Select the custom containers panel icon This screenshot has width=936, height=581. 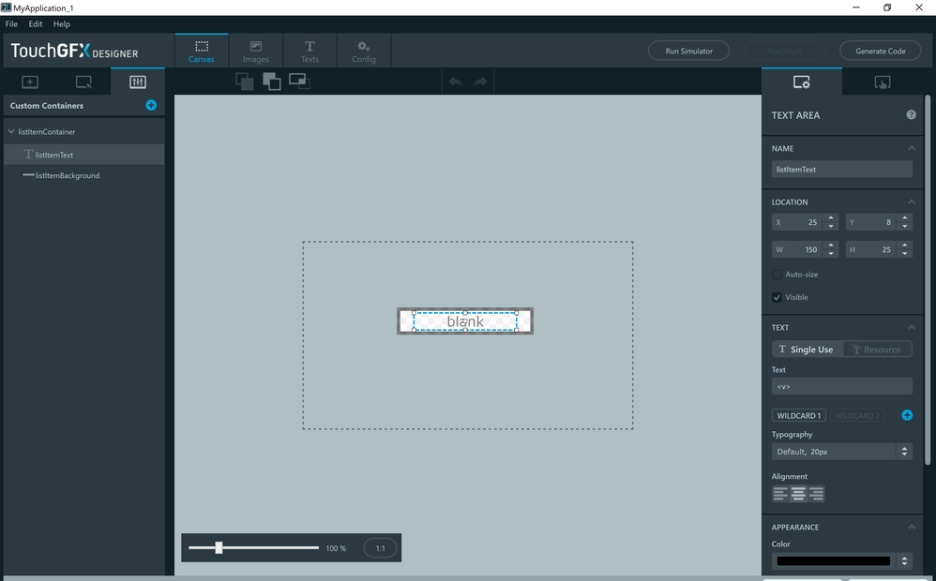[137, 82]
